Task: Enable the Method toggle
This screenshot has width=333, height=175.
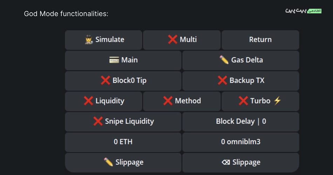Action: [x=182, y=101]
